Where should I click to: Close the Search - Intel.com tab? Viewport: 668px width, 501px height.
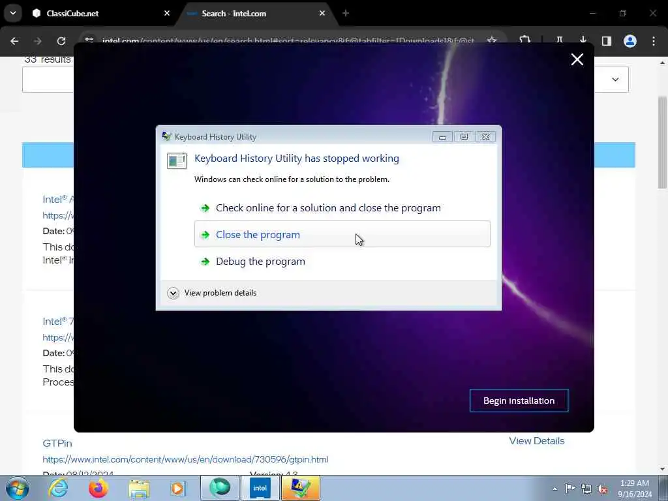coord(322,13)
